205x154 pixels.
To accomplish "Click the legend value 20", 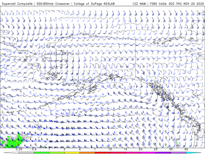I will pyautogui.click(x=140, y=149).
